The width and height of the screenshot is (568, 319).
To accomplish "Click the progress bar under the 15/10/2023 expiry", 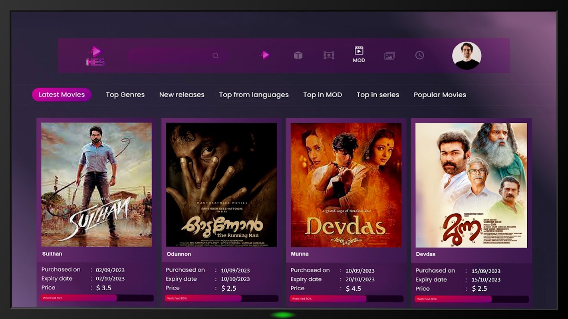I will point(472,299).
